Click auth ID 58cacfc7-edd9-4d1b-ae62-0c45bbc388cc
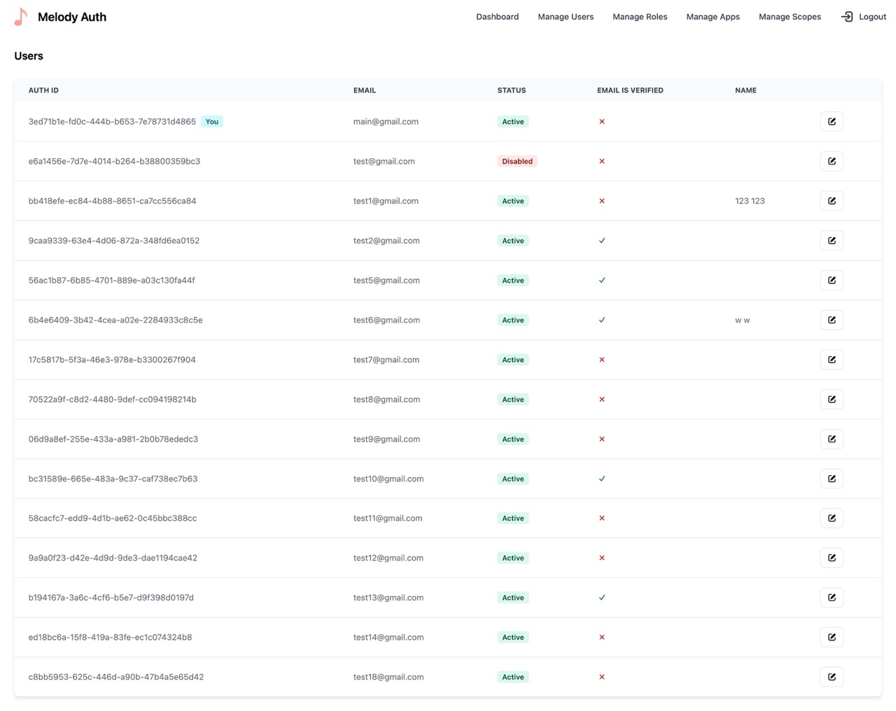The width and height of the screenshot is (896, 711). pos(113,519)
